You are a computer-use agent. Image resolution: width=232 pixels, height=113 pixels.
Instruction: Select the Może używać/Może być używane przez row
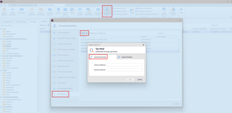(x=130, y=40)
